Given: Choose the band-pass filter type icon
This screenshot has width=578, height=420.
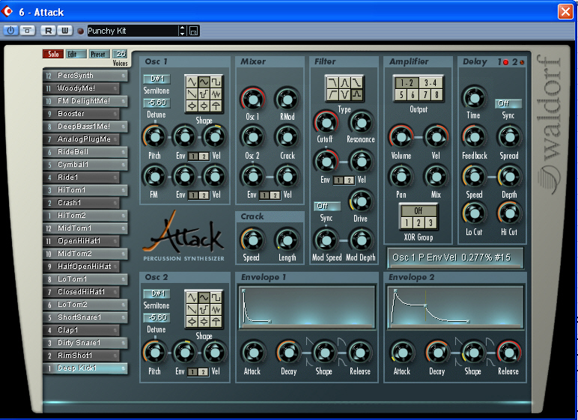Looking at the screenshot, I should tap(344, 82).
